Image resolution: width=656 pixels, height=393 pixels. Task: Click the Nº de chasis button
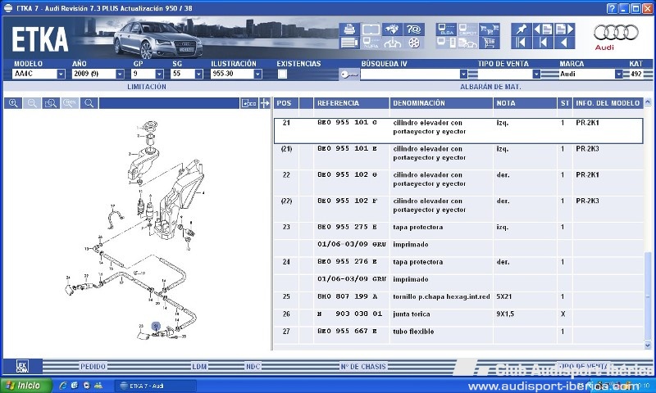(363, 367)
